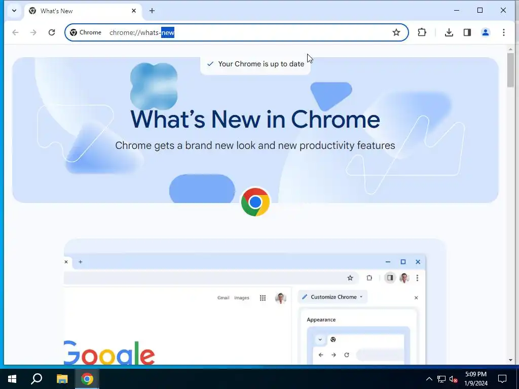Reload the current page

click(x=52, y=32)
